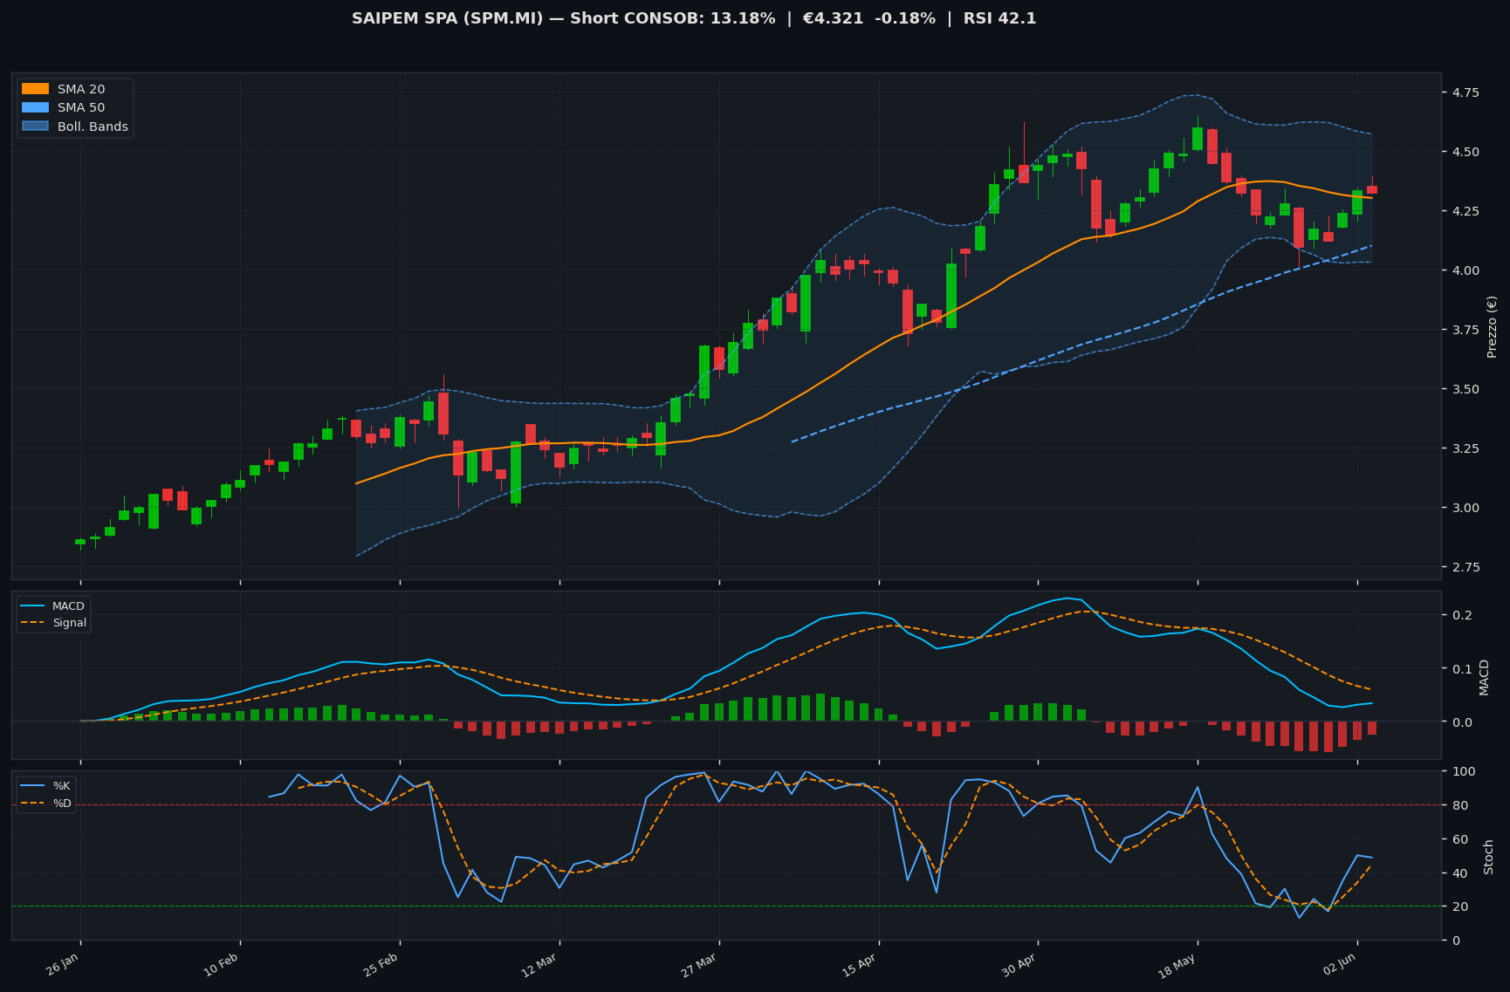Click the 40 stochastic axis label
This screenshot has width=1510, height=992.
(x=1459, y=873)
